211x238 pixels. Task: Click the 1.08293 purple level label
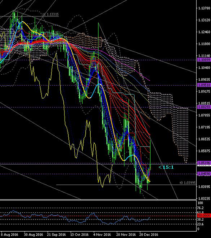(x=204, y=107)
